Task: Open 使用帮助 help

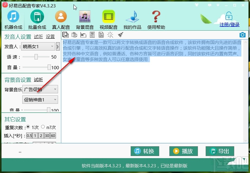Action: (x=156, y=20)
